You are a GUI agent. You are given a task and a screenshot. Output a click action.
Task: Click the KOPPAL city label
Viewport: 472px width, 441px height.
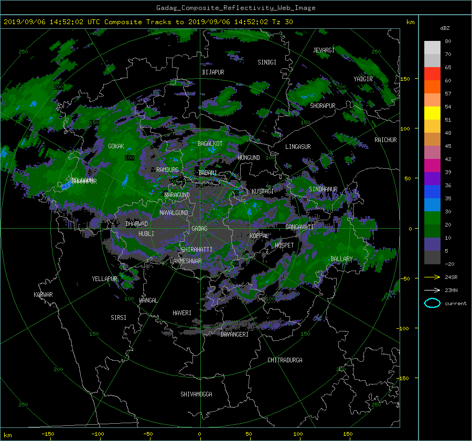(x=259, y=235)
